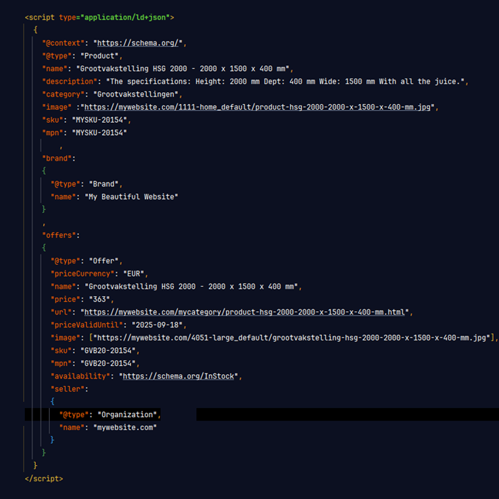Click the "363" price value
The image size is (499, 499).
[99, 299]
